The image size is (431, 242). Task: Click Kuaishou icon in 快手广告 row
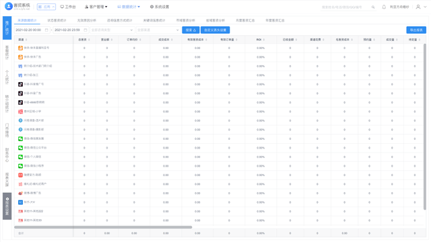[20, 57]
